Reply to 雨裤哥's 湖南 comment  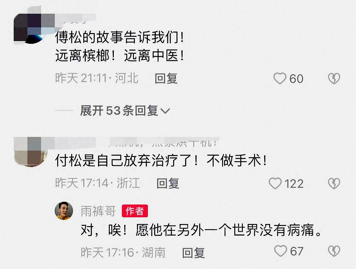coord(194,253)
